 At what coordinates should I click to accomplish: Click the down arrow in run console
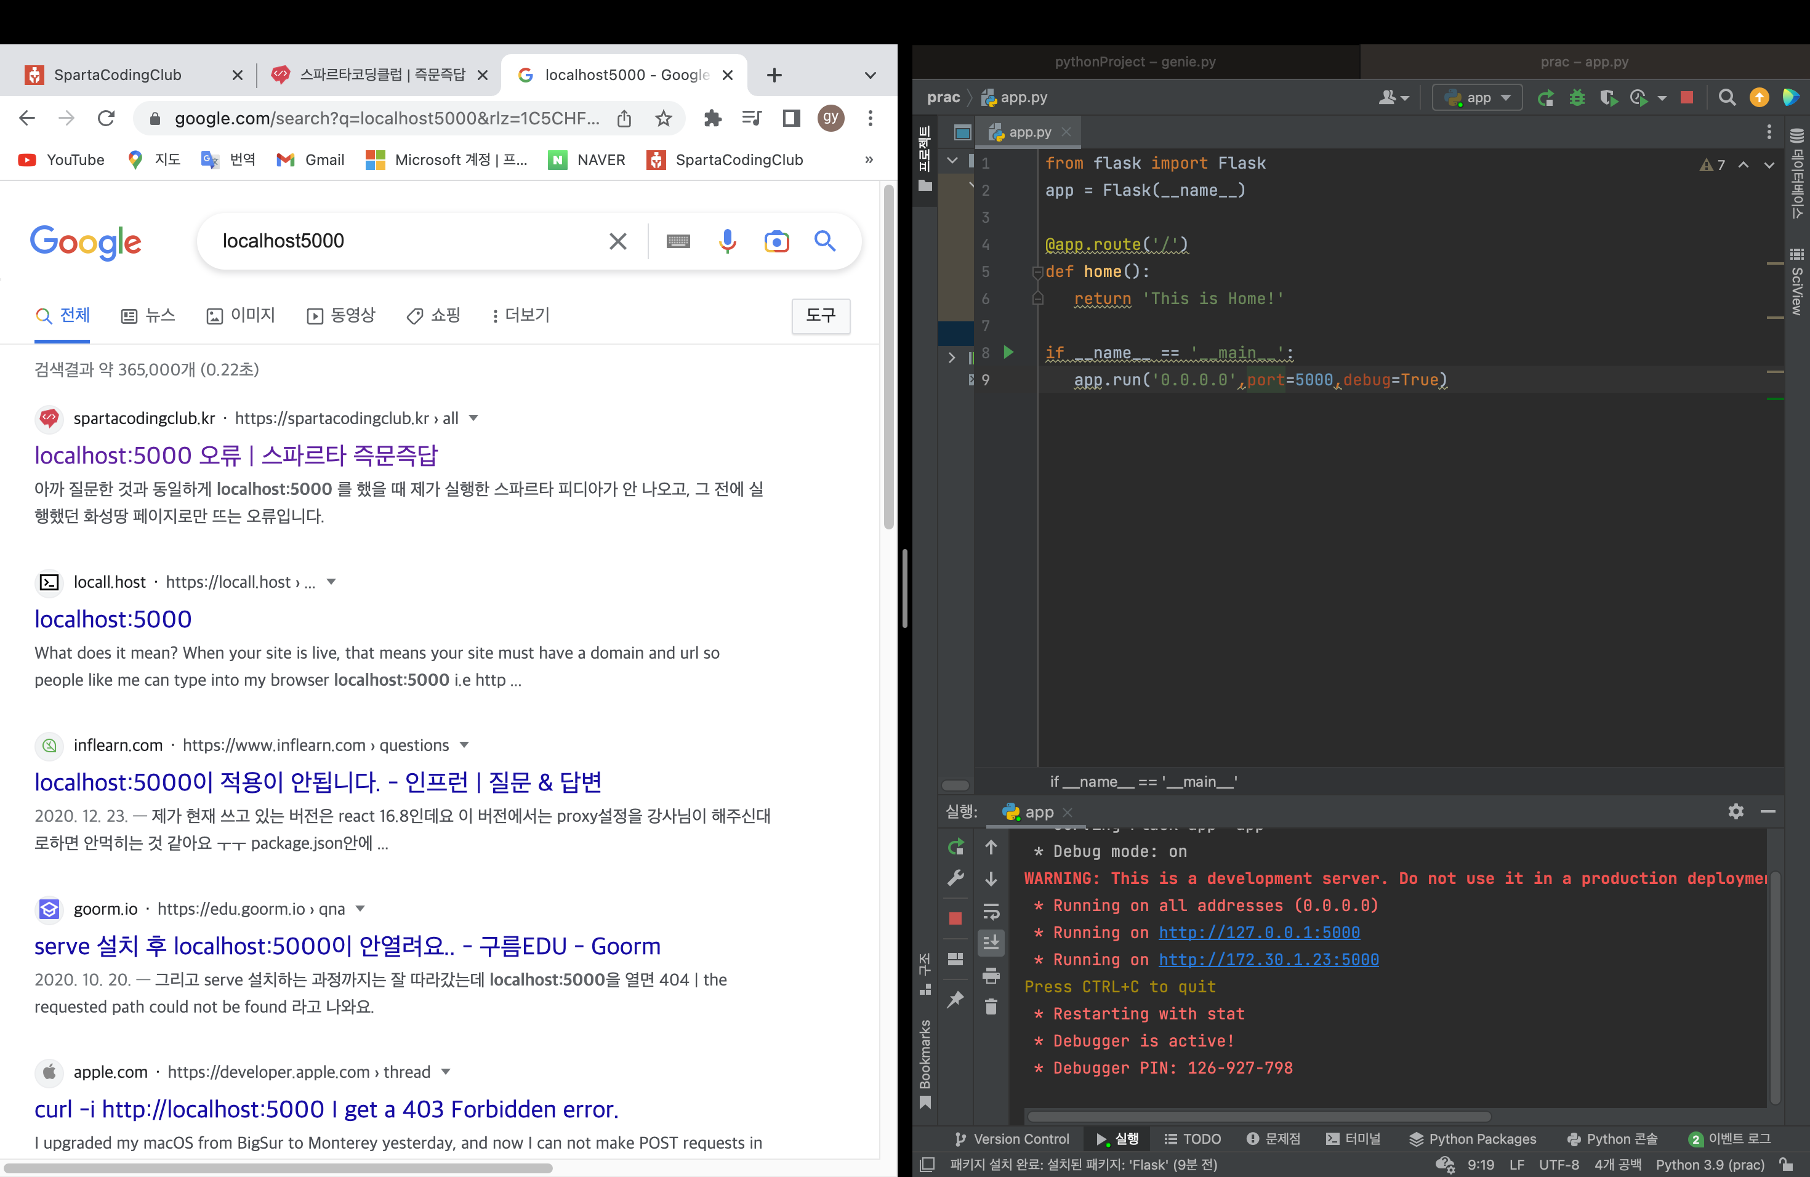pyautogui.click(x=991, y=879)
